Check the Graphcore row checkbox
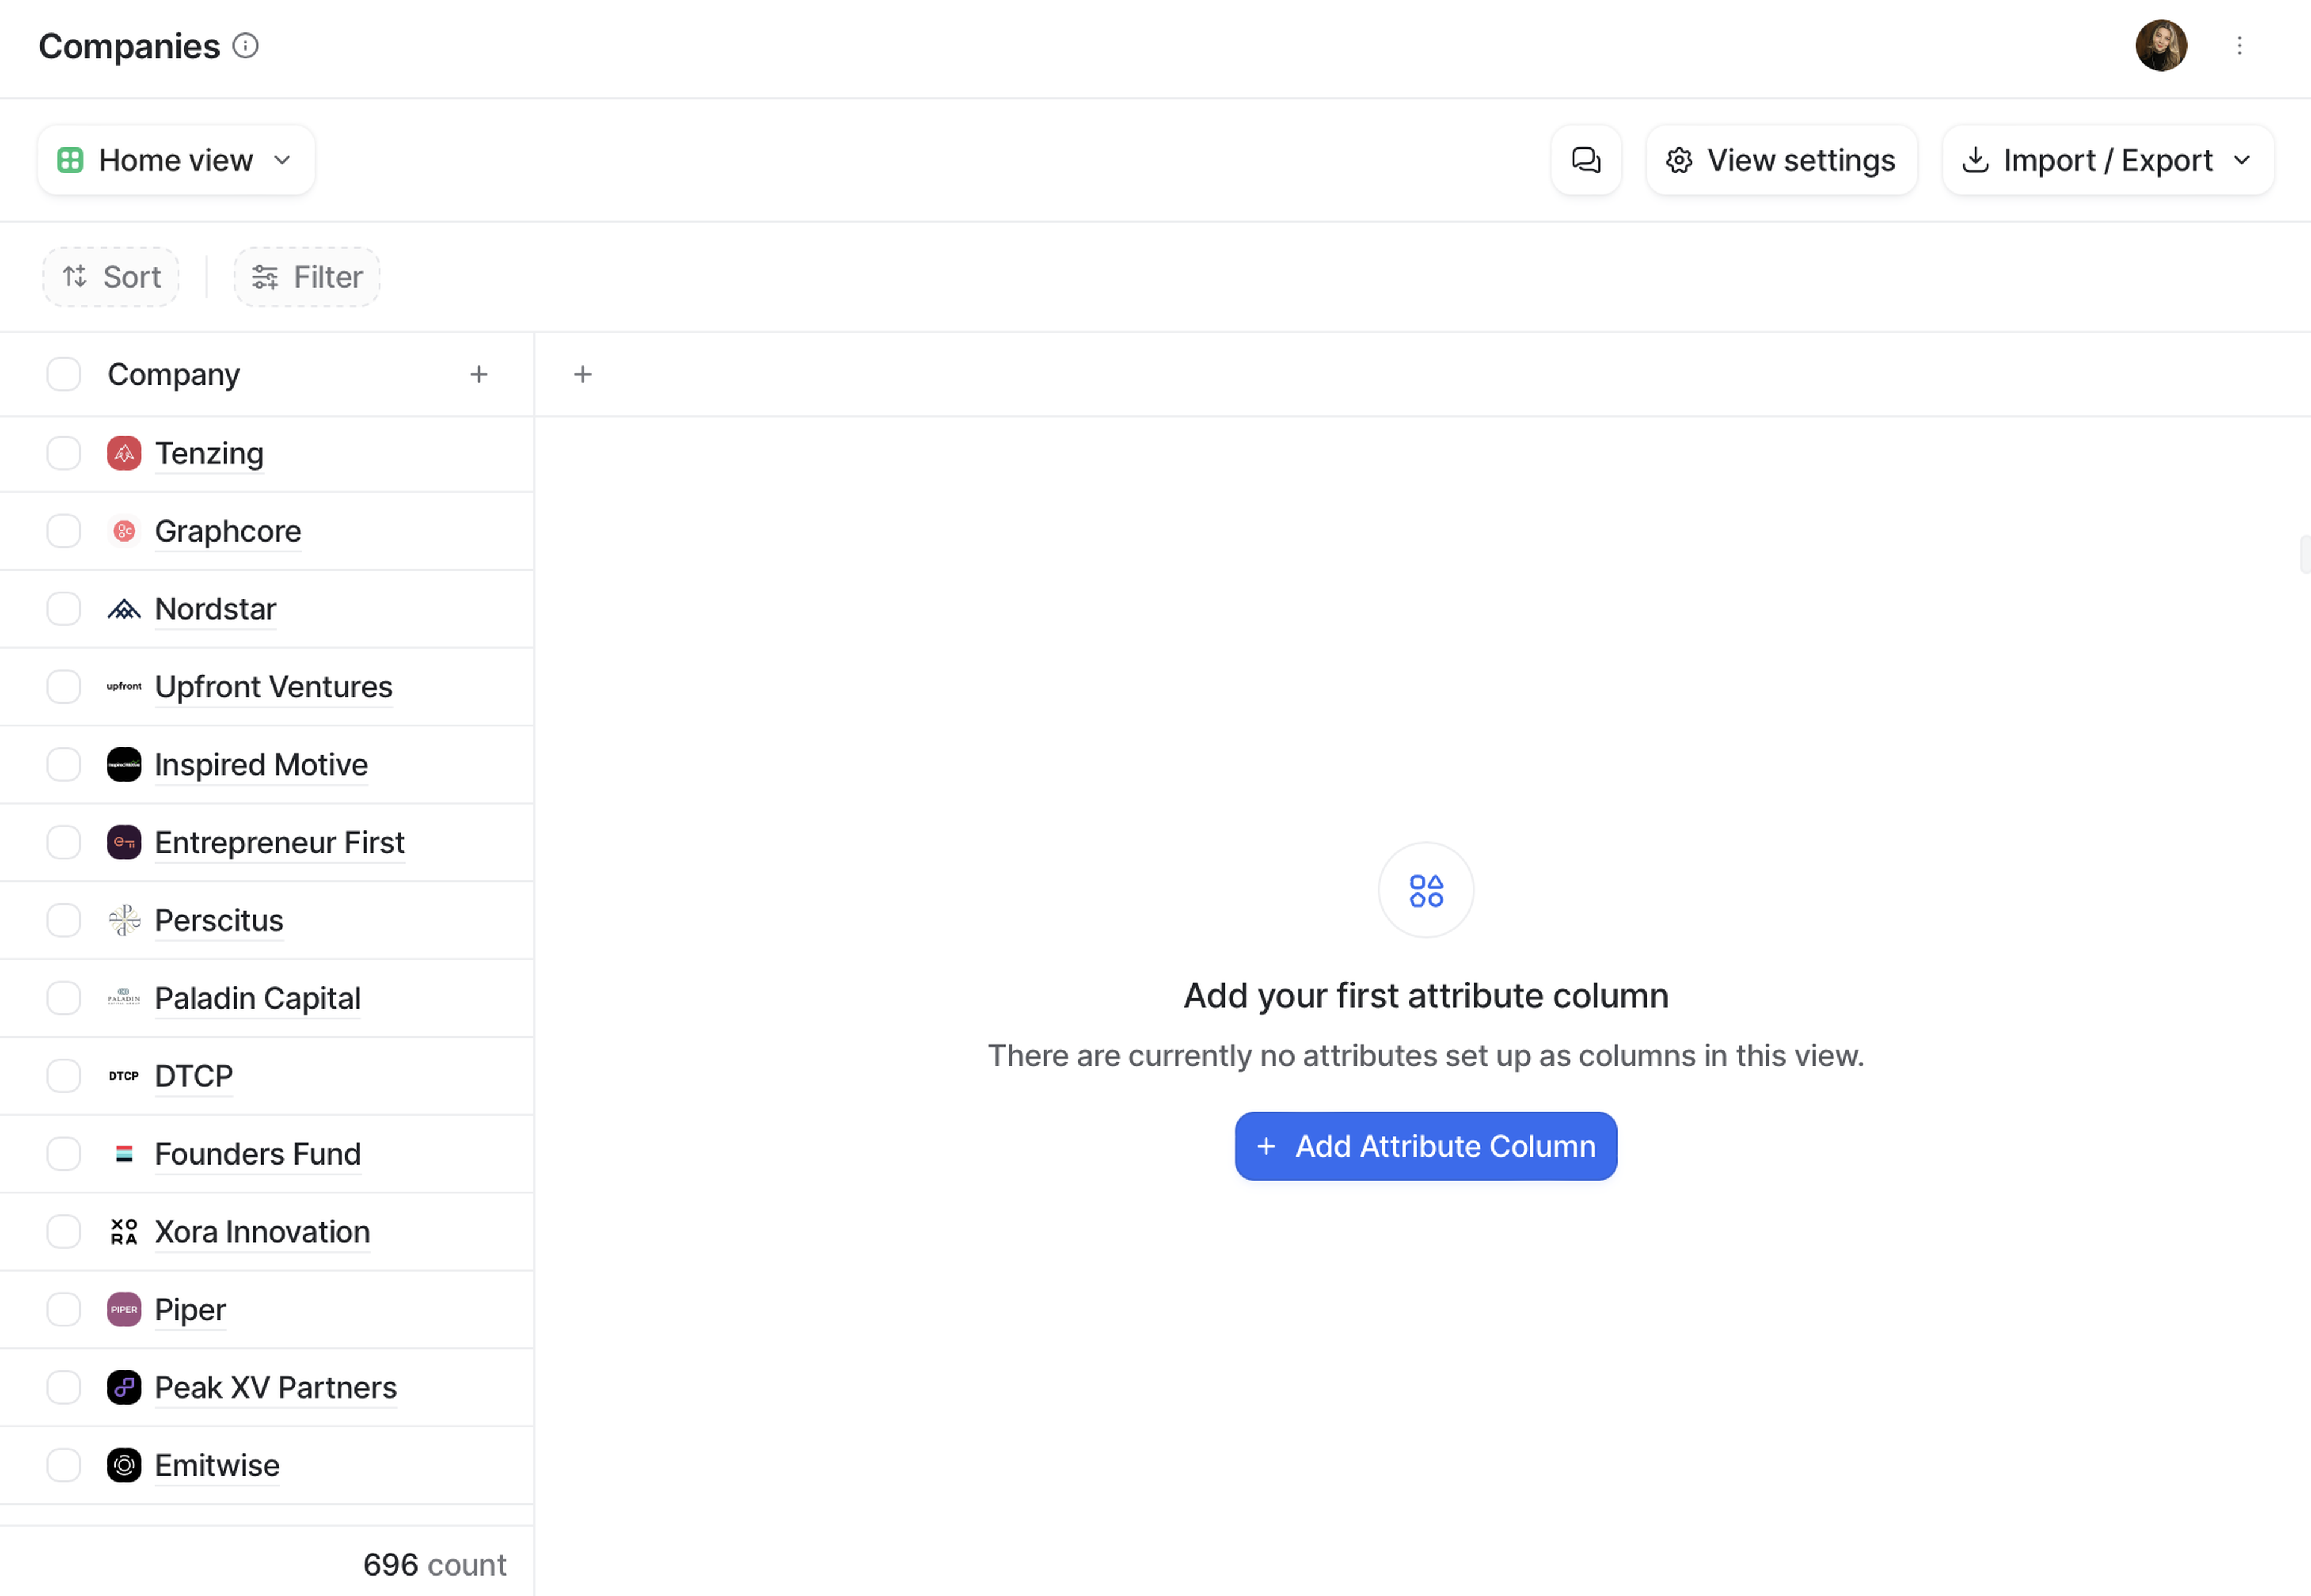The image size is (2311, 1596). point(64,531)
